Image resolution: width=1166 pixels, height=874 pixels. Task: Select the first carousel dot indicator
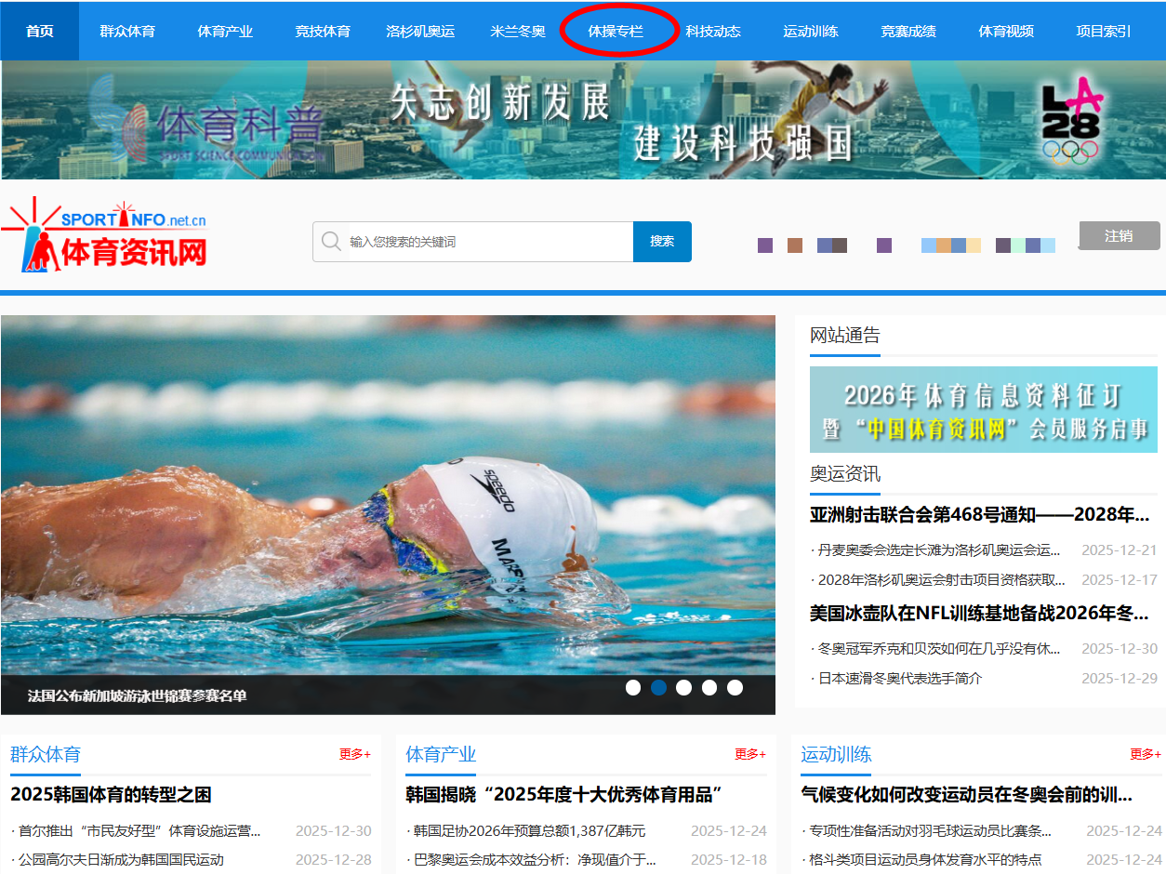[x=633, y=688]
